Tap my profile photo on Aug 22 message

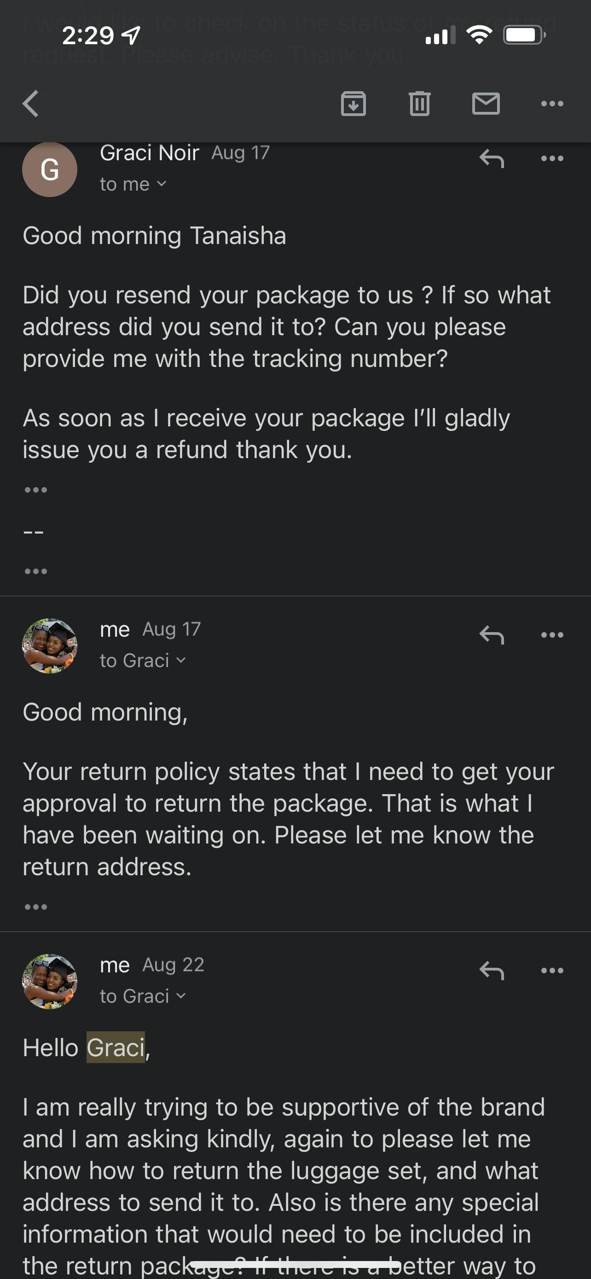coord(50,982)
